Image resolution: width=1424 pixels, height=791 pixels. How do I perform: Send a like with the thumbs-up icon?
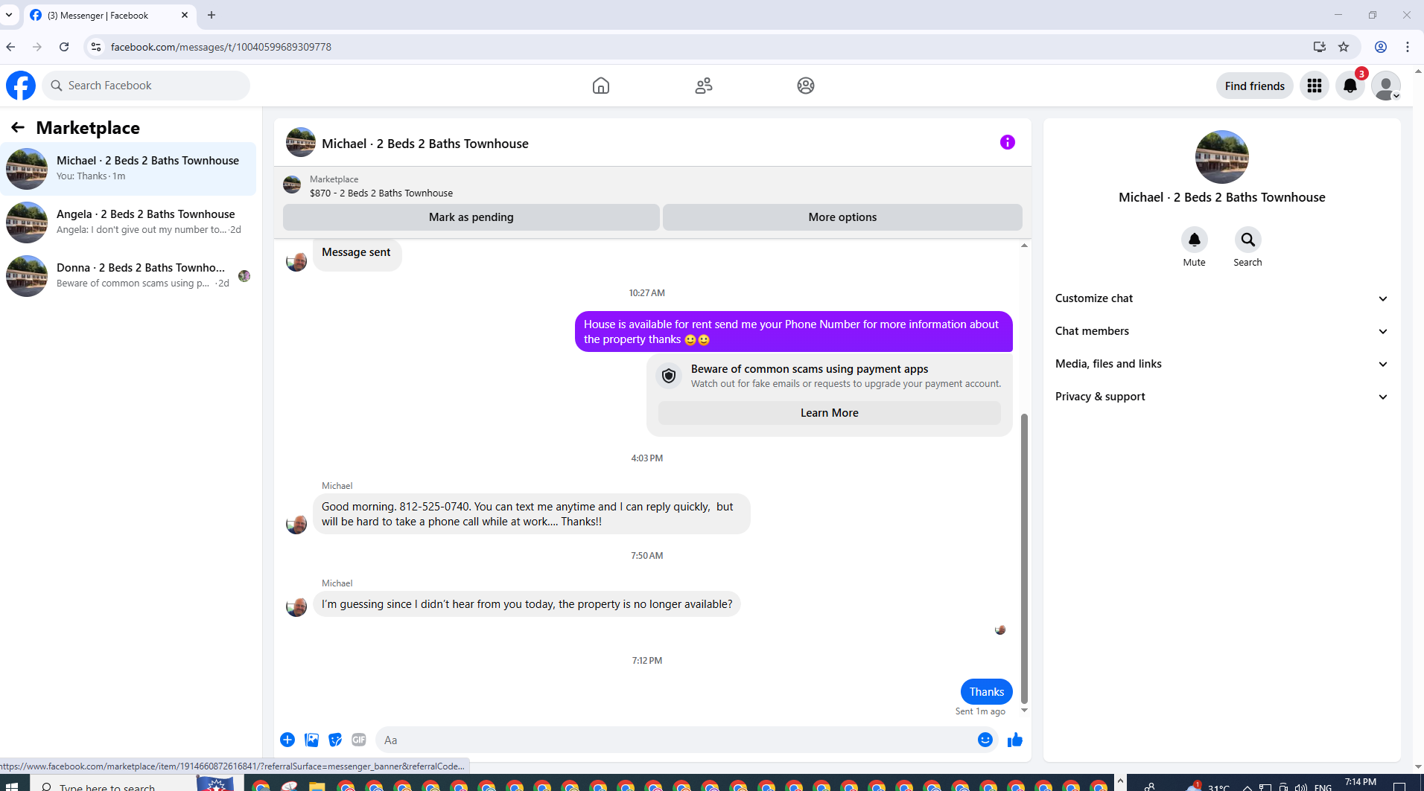[x=1015, y=740]
